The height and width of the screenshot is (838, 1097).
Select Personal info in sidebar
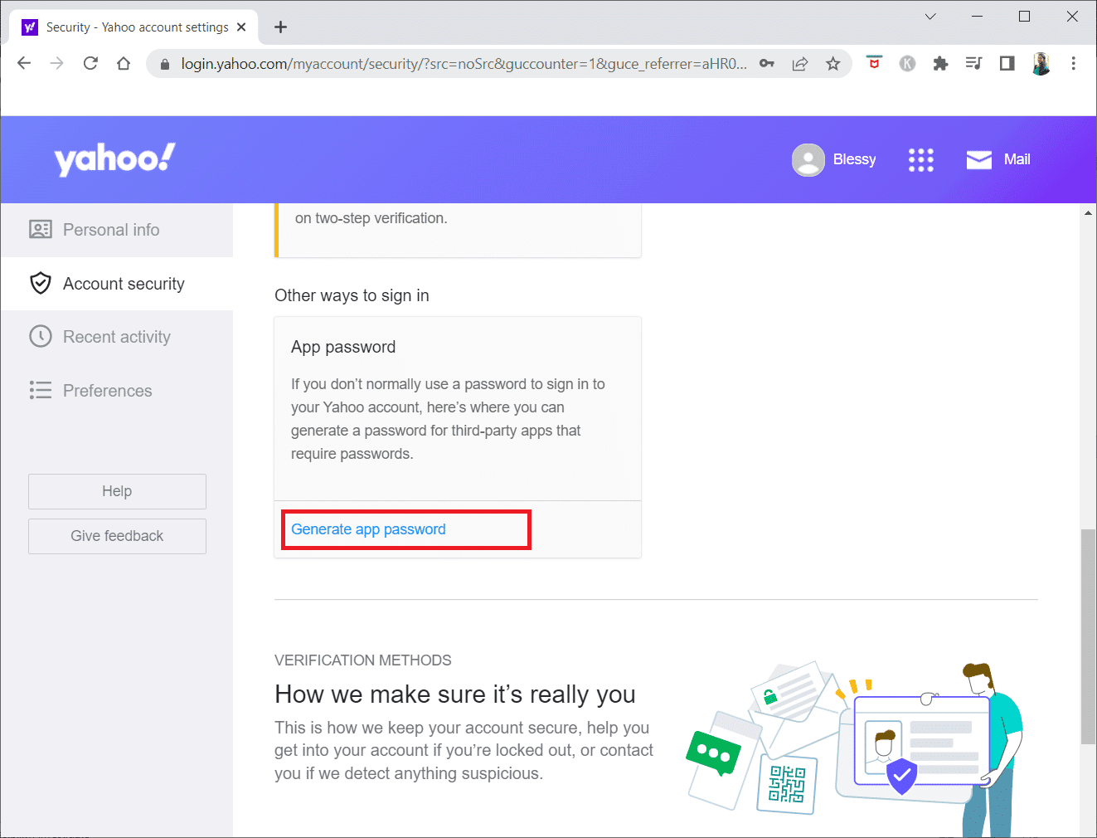(x=111, y=230)
